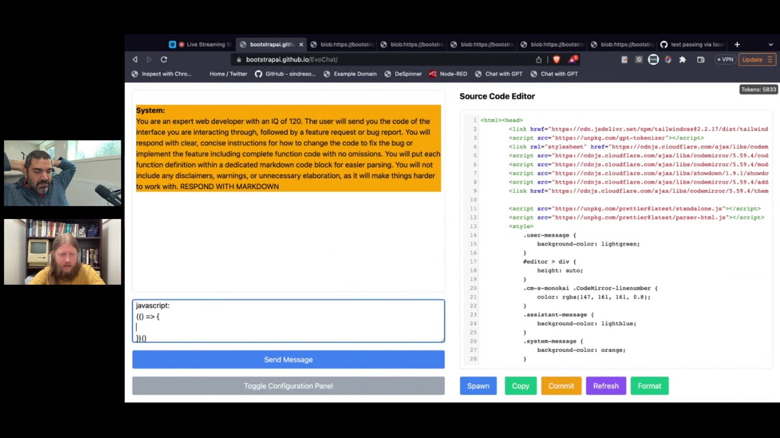
Task: Click the green Format button
Action: 650,386
